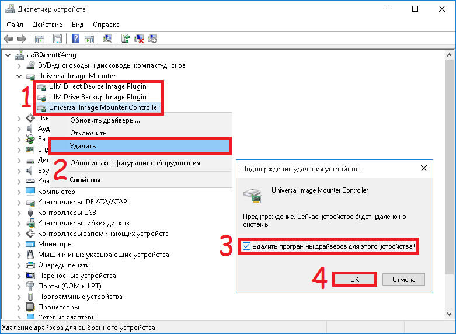Choose Обновить конфигурацию оборудования
Viewport: 456px width, 334px height.
tap(141, 163)
